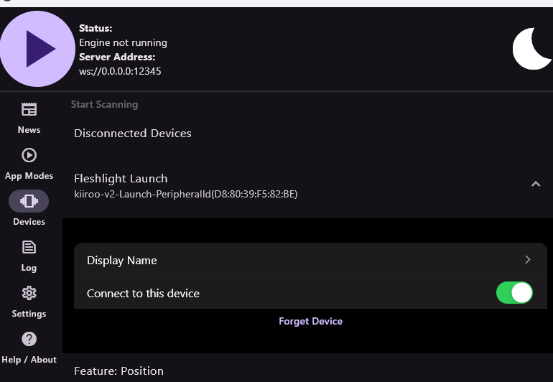
Task: Click the Fleshlight Launch device title
Action: click(121, 179)
